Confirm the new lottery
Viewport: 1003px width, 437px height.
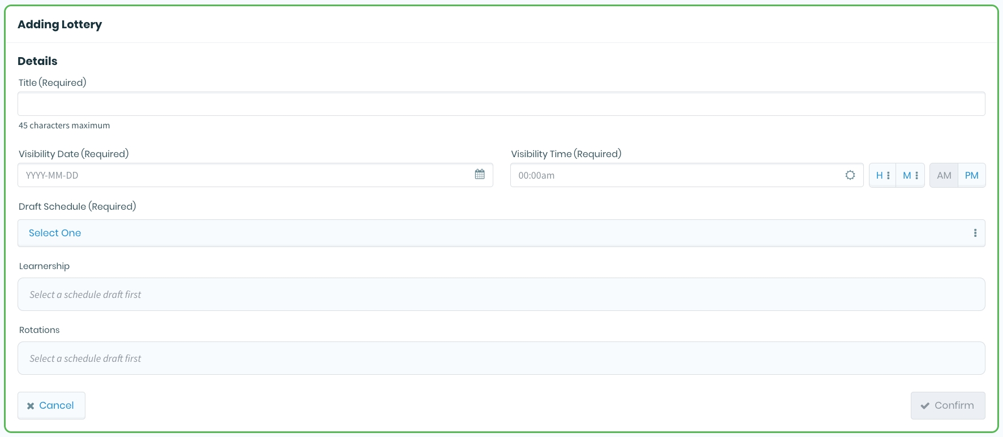pyautogui.click(x=948, y=405)
